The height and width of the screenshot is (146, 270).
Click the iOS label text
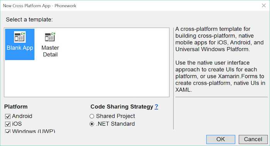[17, 124]
